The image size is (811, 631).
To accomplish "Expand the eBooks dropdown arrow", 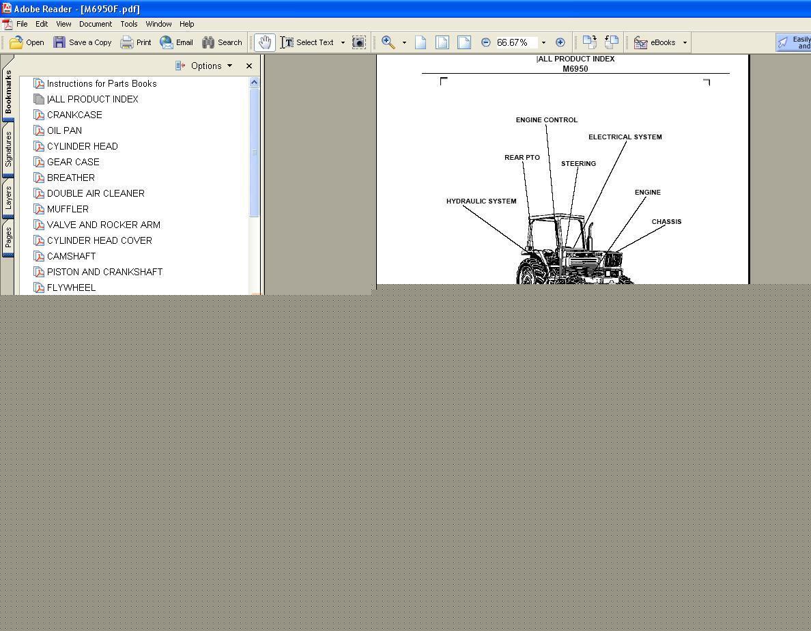I will (x=685, y=42).
